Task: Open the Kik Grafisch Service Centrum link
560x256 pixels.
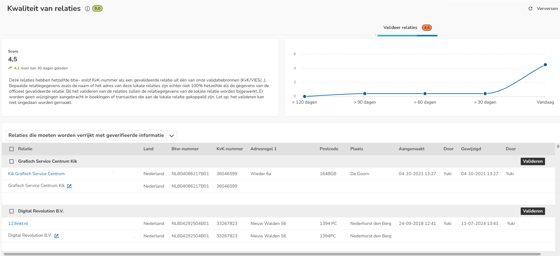Action: coord(36,174)
